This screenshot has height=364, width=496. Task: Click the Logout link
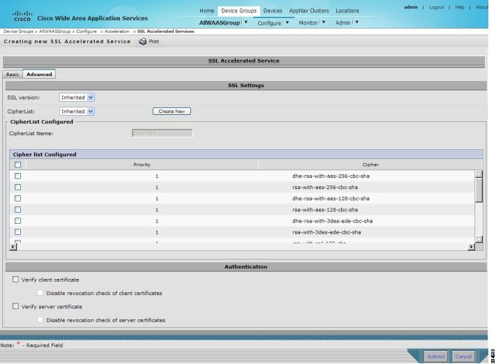pyautogui.click(x=436, y=7)
